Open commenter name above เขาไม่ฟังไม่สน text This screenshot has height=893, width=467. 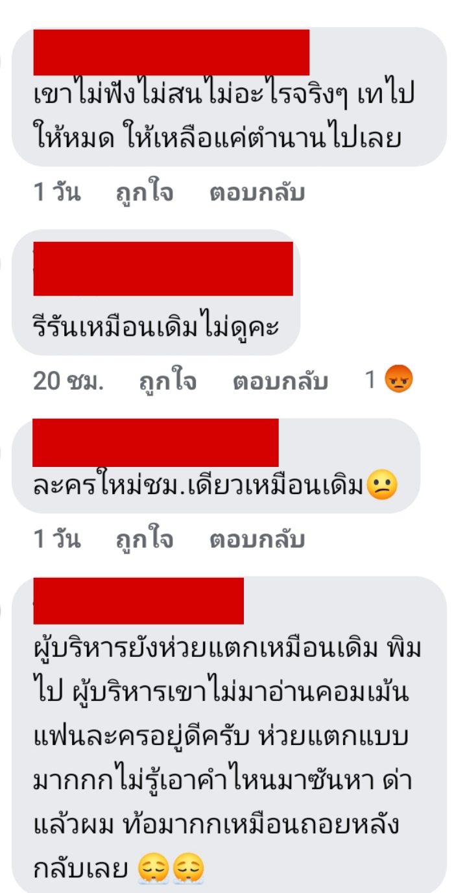click(x=171, y=52)
